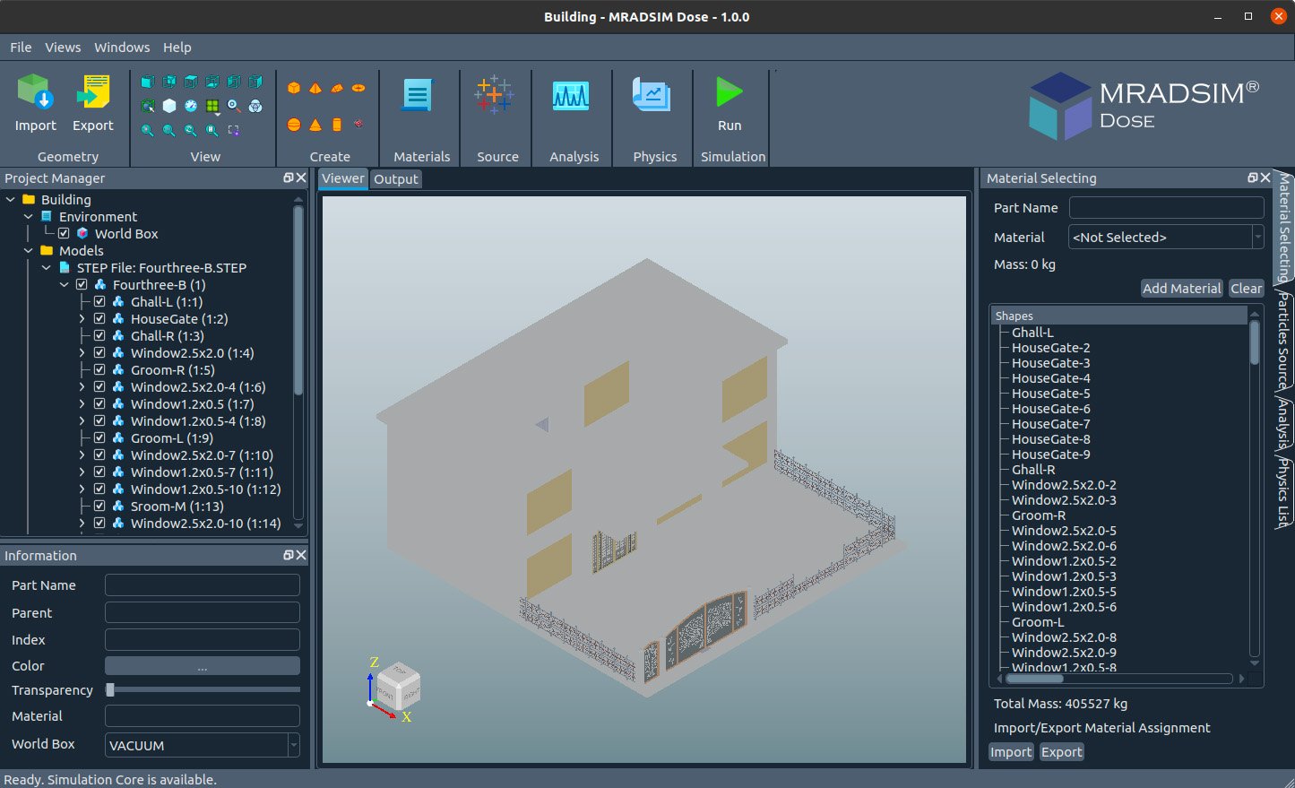Open the Physics settings icon
Viewport: 1295px width, 788px height.
click(652, 95)
